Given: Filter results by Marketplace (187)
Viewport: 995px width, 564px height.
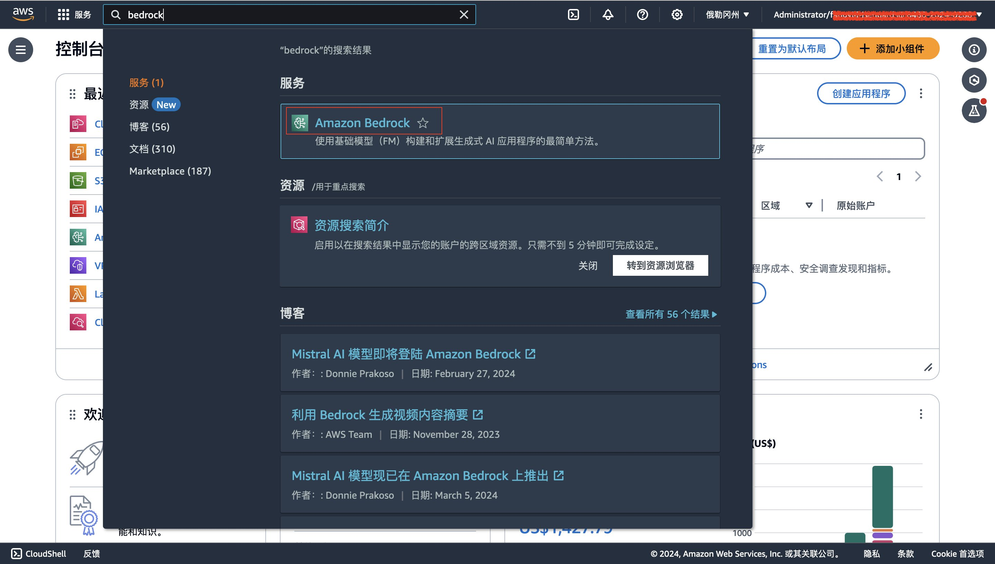Looking at the screenshot, I should [x=170, y=171].
